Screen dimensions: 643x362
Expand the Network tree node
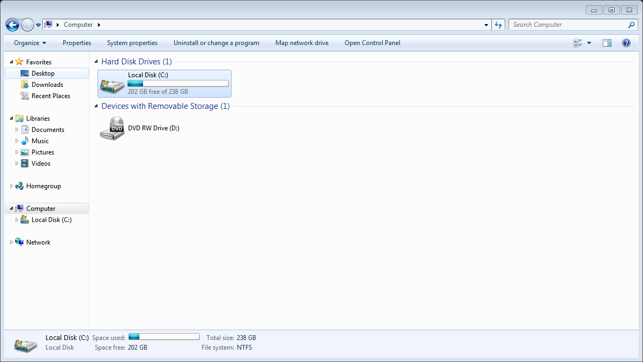coord(12,242)
